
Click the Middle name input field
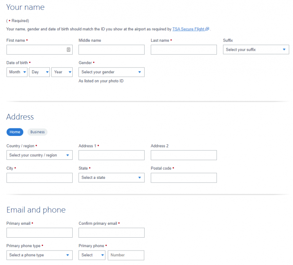pyautogui.click(x=111, y=50)
